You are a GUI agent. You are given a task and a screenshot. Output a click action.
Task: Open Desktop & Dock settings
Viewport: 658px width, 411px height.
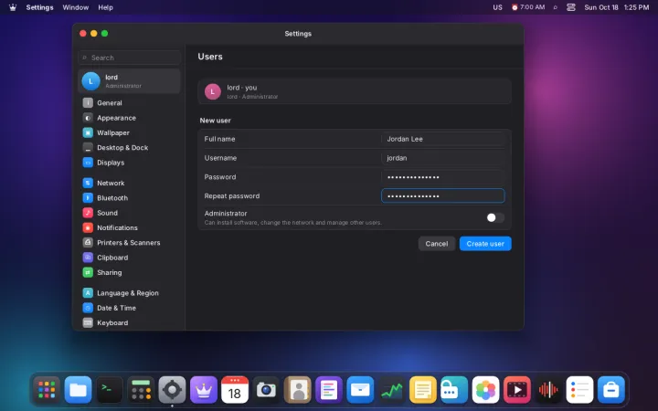(129, 148)
